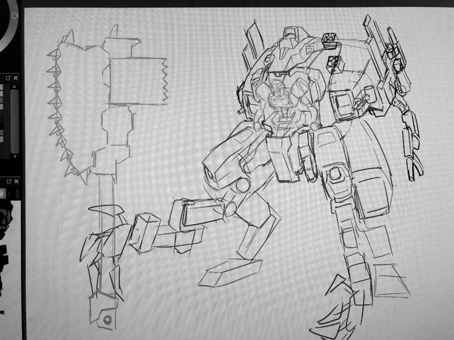This screenshot has height=340, width=454.
Task: Click the swatches panel scroll-down arrow
Action: pos(15,157)
